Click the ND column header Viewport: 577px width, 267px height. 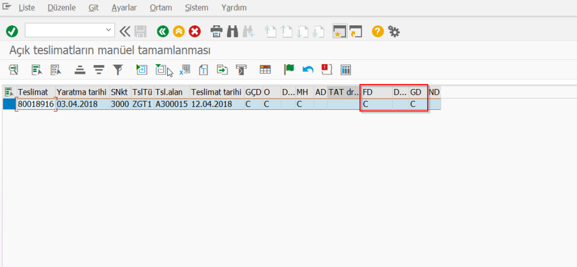coord(434,92)
